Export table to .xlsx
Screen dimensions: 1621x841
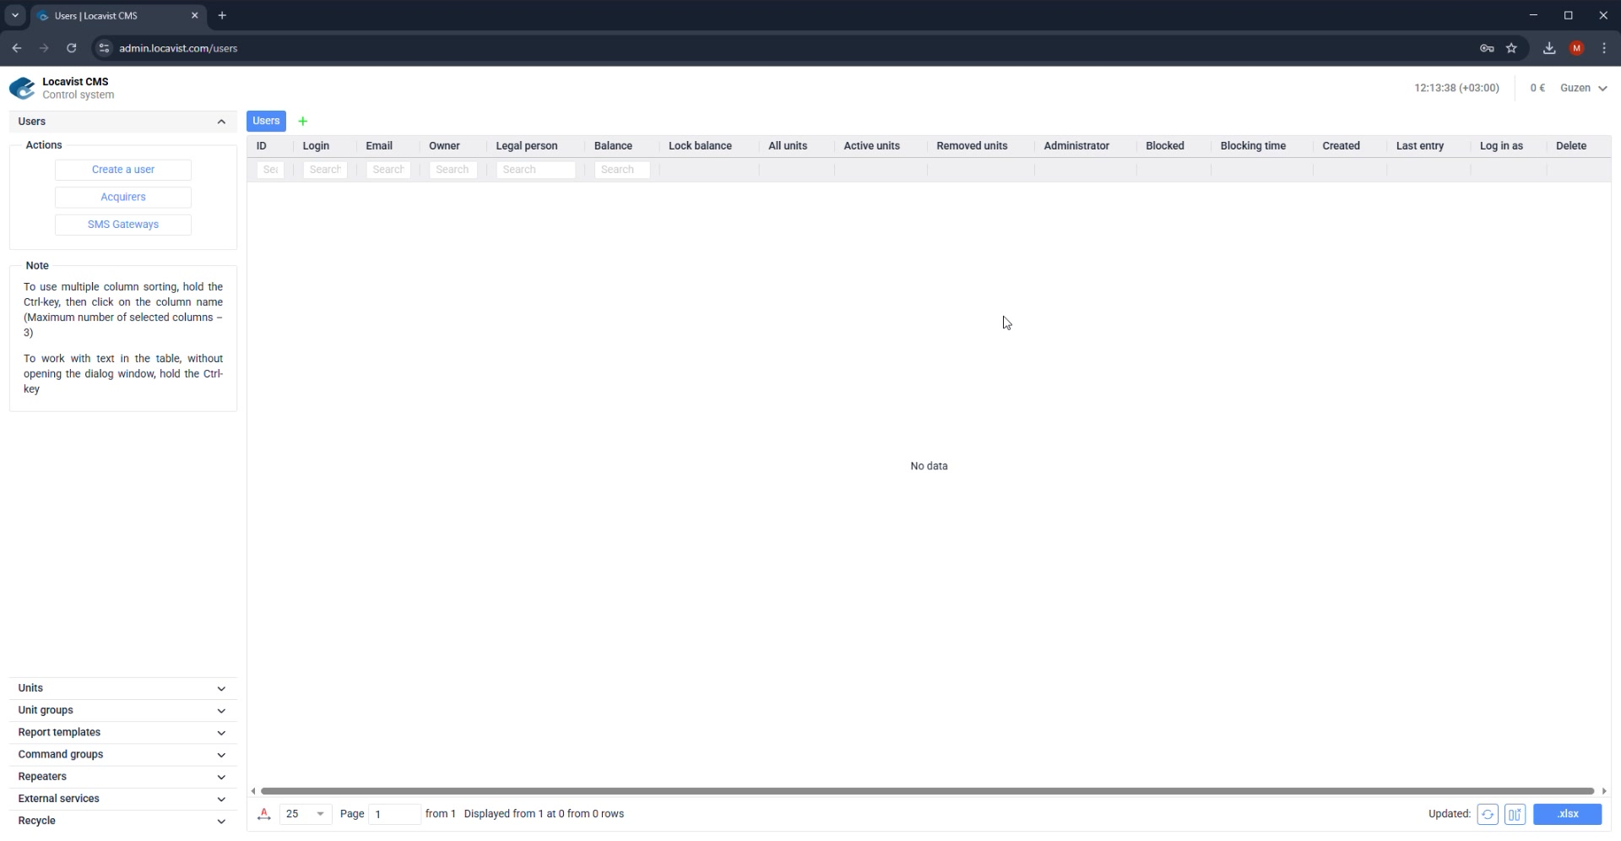click(x=1568, y=815)
